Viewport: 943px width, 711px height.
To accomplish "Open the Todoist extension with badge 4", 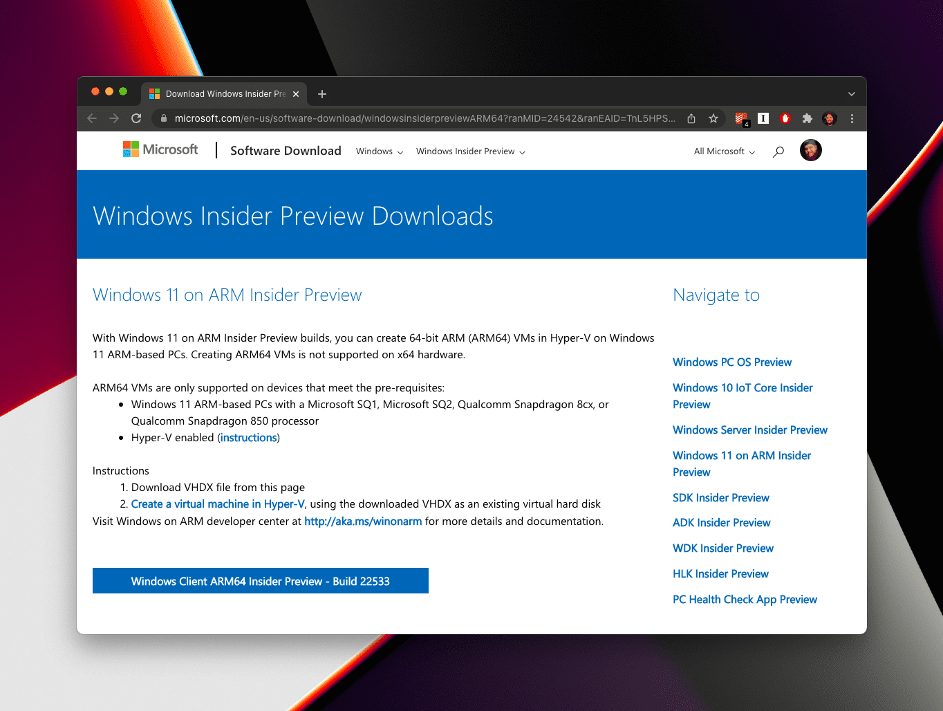I will [x=740, y=118].
